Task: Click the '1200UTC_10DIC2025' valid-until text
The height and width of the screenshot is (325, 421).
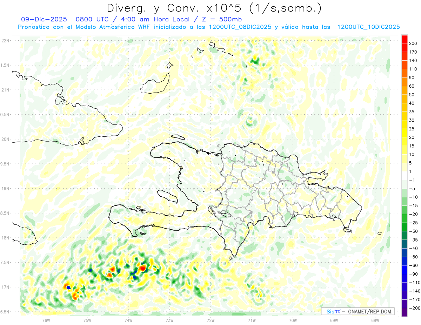Action: click(x=369, y=27)
